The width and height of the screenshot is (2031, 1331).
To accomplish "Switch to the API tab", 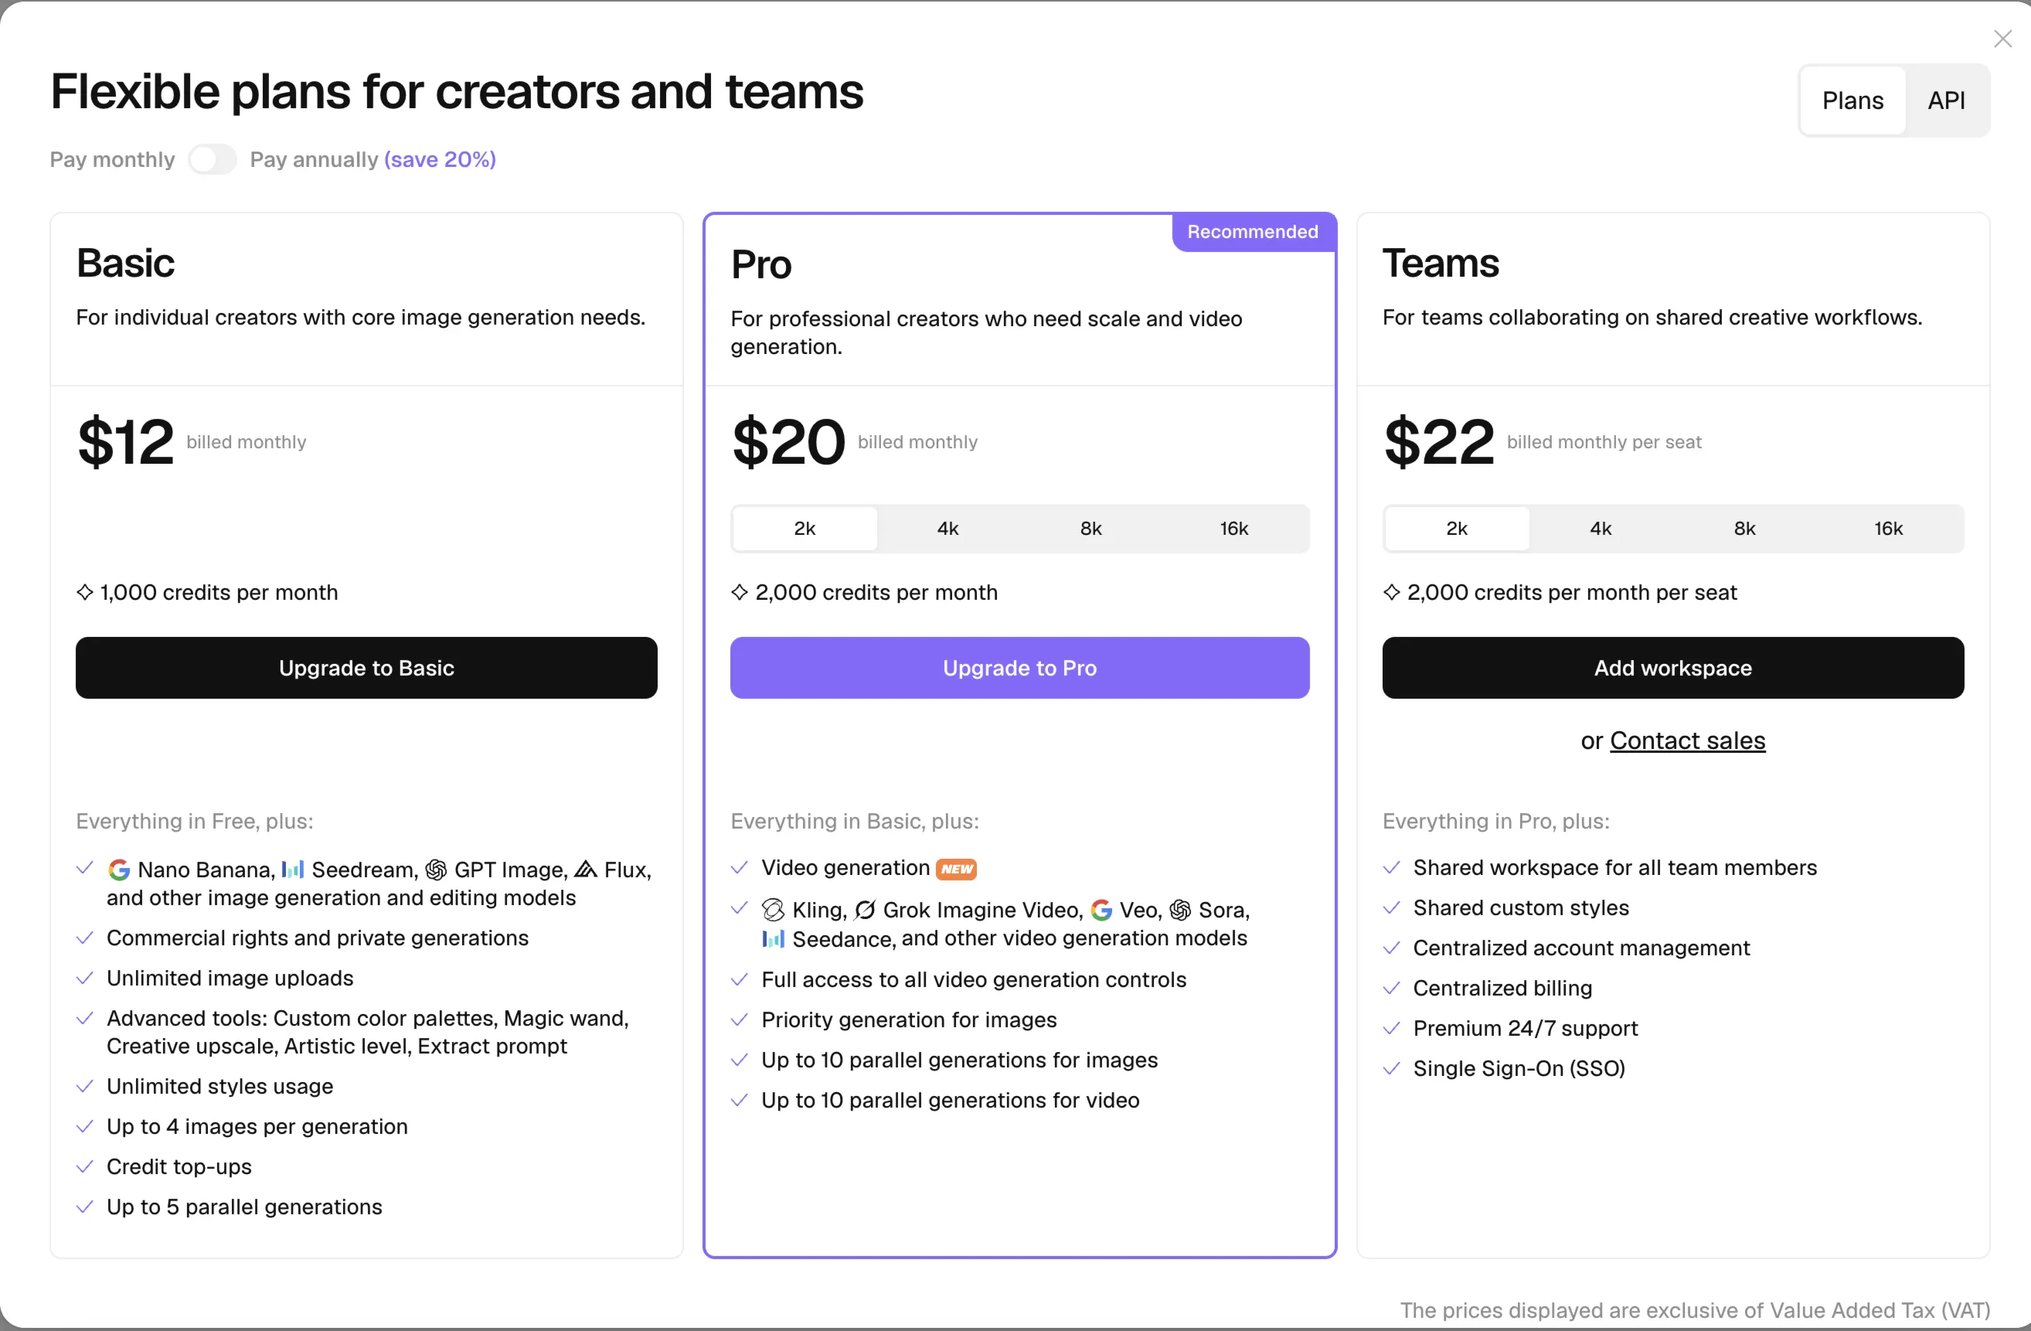I will (x=1946, y=100).
